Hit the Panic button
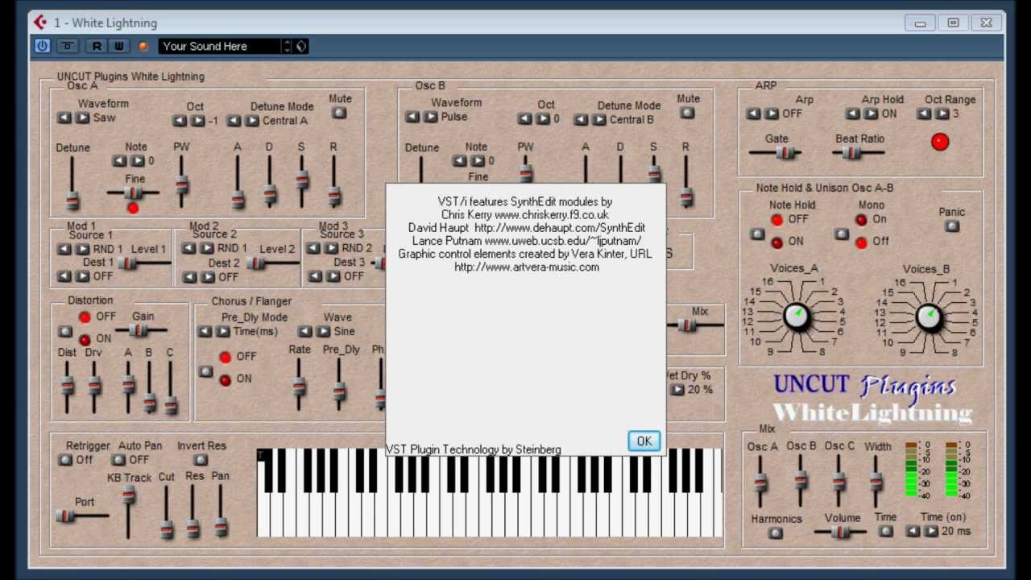The image size is (1031, 580). tap(951, 226)
